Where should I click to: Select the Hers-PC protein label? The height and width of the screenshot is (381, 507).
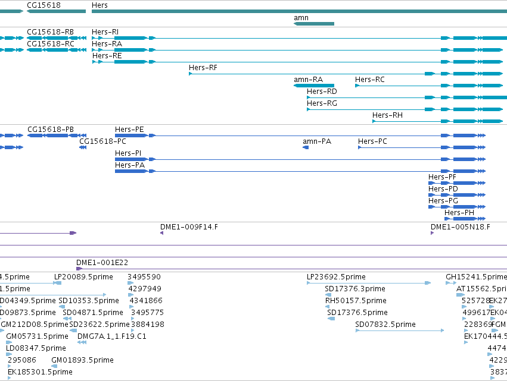(x=372, y=141)
